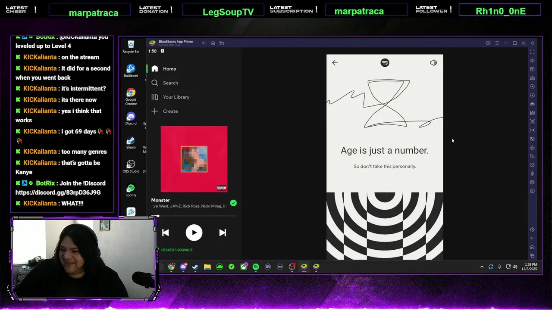Click the Android recents button in sidebar
The width and height of the screenshot is (552, 310).
pyautogui.click(x=532, y=256)
